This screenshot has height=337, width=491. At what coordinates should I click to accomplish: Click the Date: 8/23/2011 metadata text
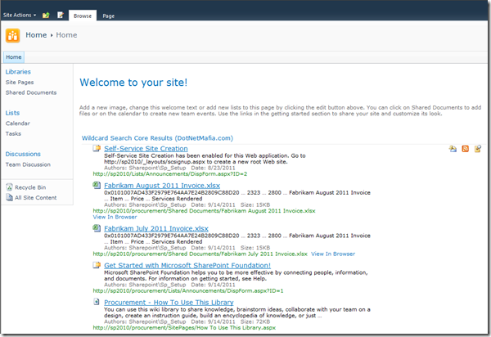tap(213, 168)
